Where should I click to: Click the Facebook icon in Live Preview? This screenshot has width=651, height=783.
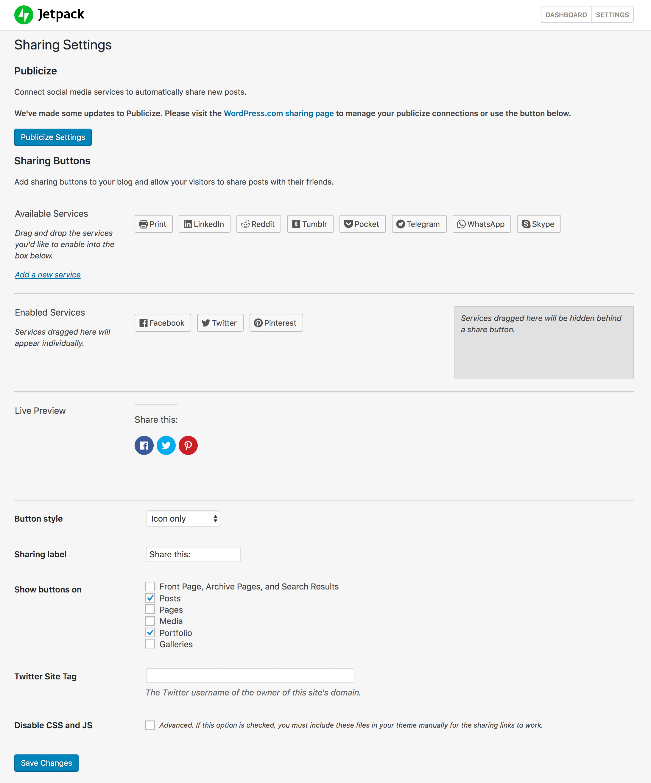pyautogui.click(x=144, y=445)
